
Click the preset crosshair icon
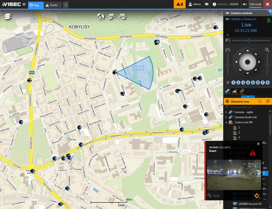pyautogui.click(x=228, y=83)
